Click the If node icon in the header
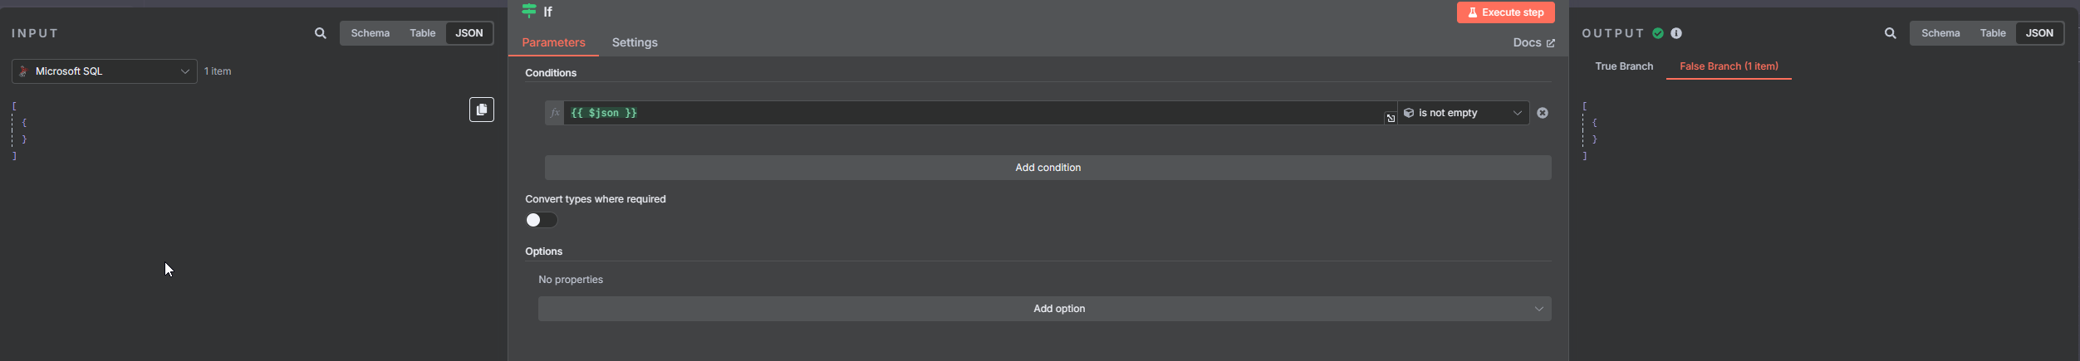 point(529,11)
